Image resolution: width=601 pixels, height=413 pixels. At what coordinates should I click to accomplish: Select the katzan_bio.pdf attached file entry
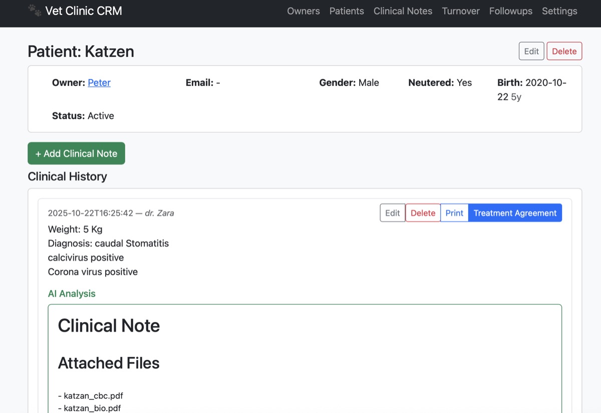(x=92, y=408)
